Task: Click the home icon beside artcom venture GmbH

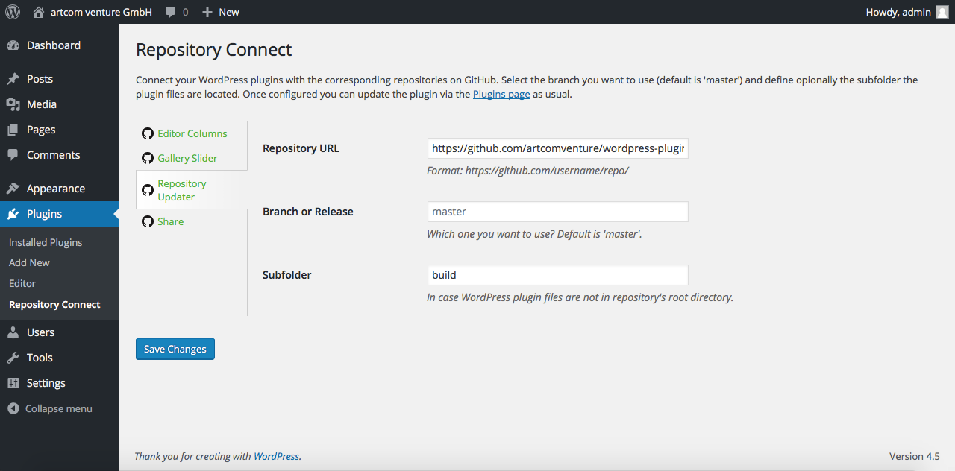Action: tap(39, 12)
